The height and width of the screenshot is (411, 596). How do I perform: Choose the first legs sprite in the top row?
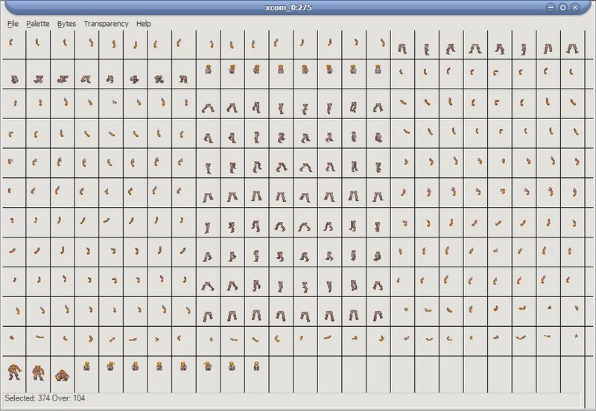(402, 48)
